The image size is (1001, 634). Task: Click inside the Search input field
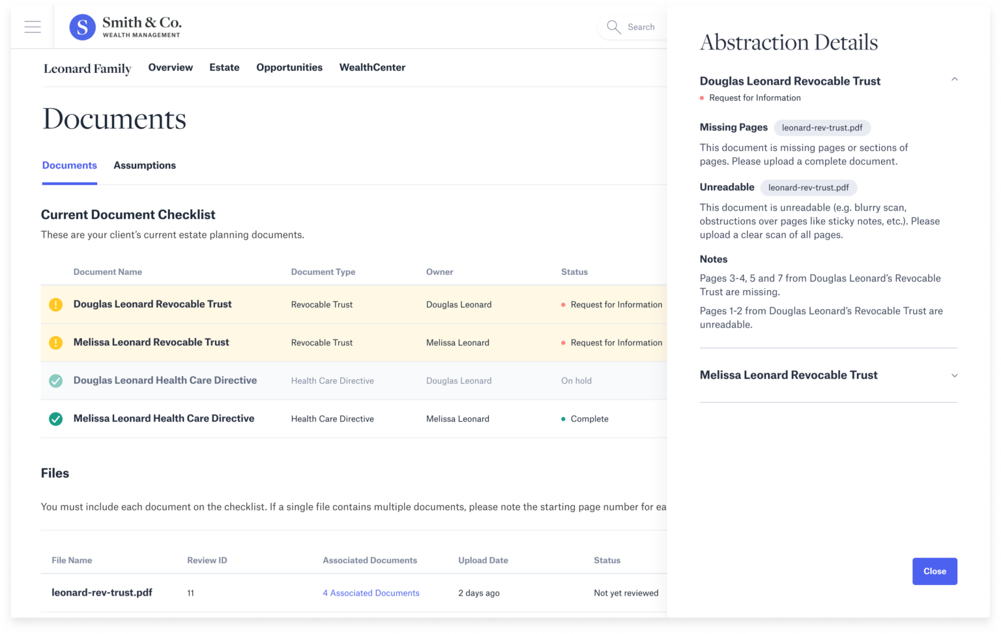(x=641, y=27)
